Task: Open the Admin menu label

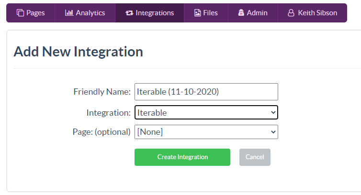Action: (257, 13)
